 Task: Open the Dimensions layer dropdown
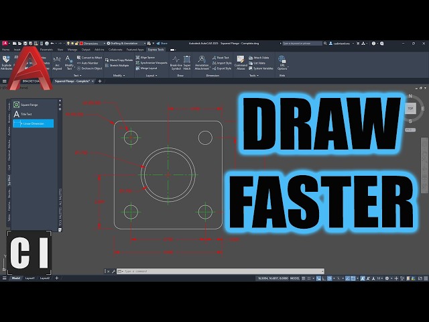(105, 43)
